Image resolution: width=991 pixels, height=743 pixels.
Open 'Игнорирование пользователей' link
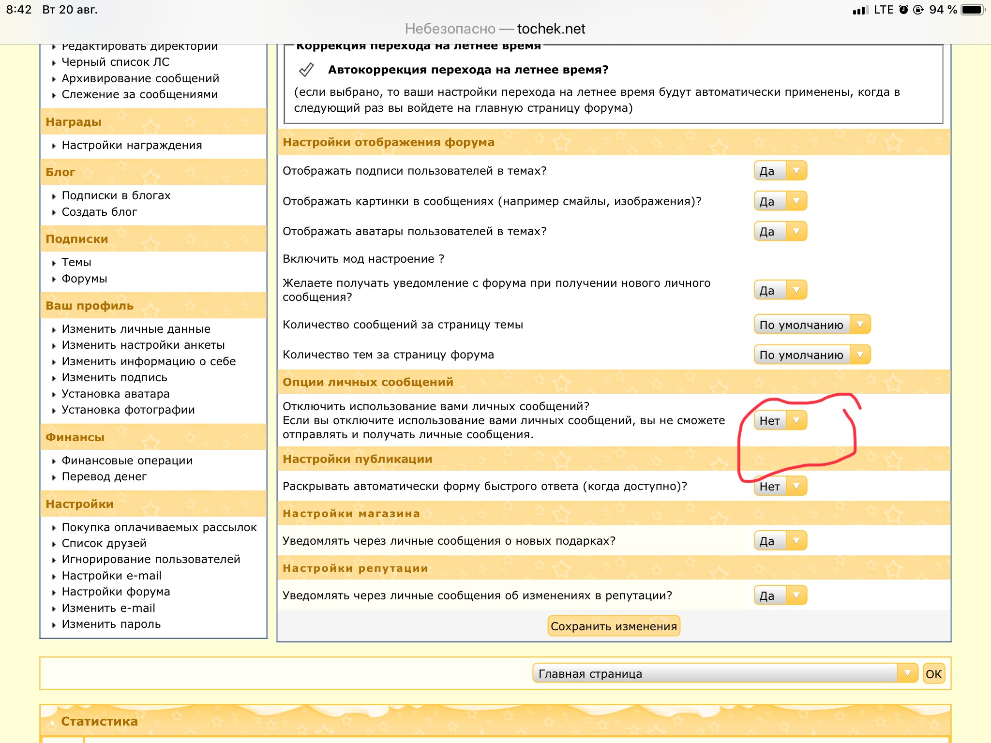pyautogui.click(x=151, y=559)
